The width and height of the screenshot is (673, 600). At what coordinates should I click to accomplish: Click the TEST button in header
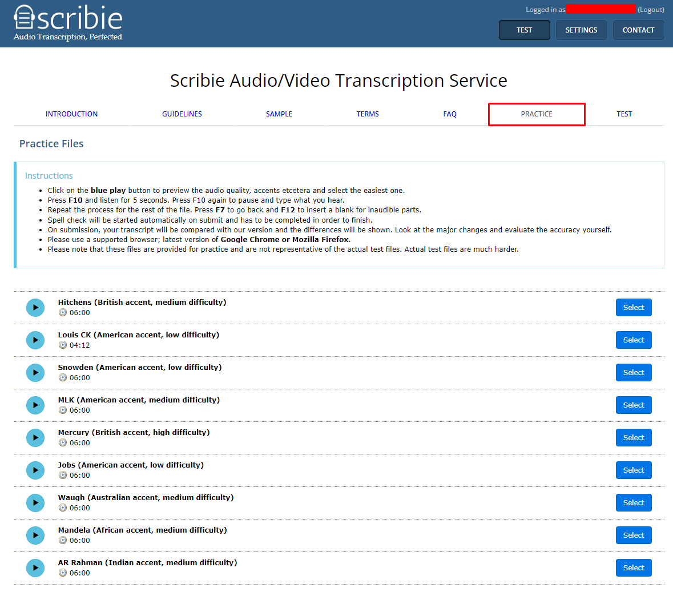coord(525,30)
